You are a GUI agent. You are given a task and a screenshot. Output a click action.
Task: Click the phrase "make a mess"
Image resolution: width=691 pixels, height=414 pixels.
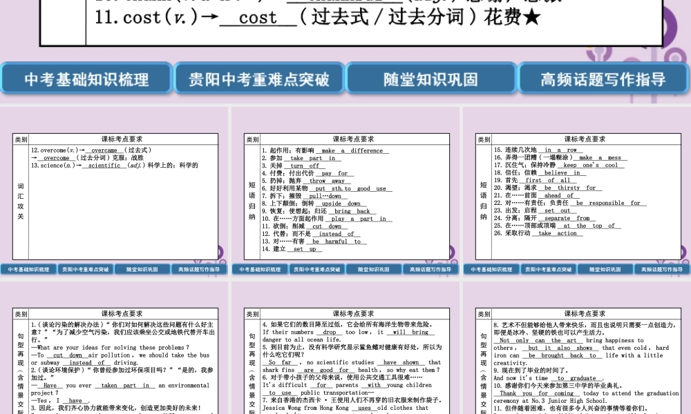[600, 157]
